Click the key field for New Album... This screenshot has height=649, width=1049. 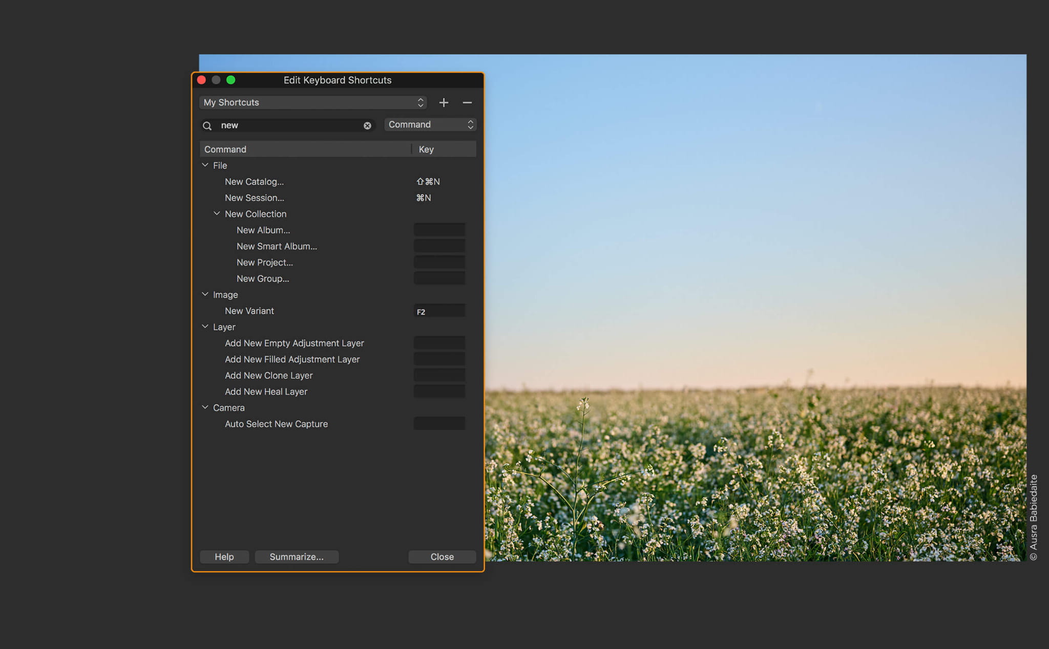point(439,230)
